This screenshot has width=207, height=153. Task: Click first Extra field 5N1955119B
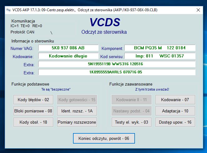(117, 64)
